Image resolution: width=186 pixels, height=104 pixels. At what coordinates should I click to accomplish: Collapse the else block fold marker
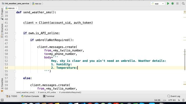15,78
